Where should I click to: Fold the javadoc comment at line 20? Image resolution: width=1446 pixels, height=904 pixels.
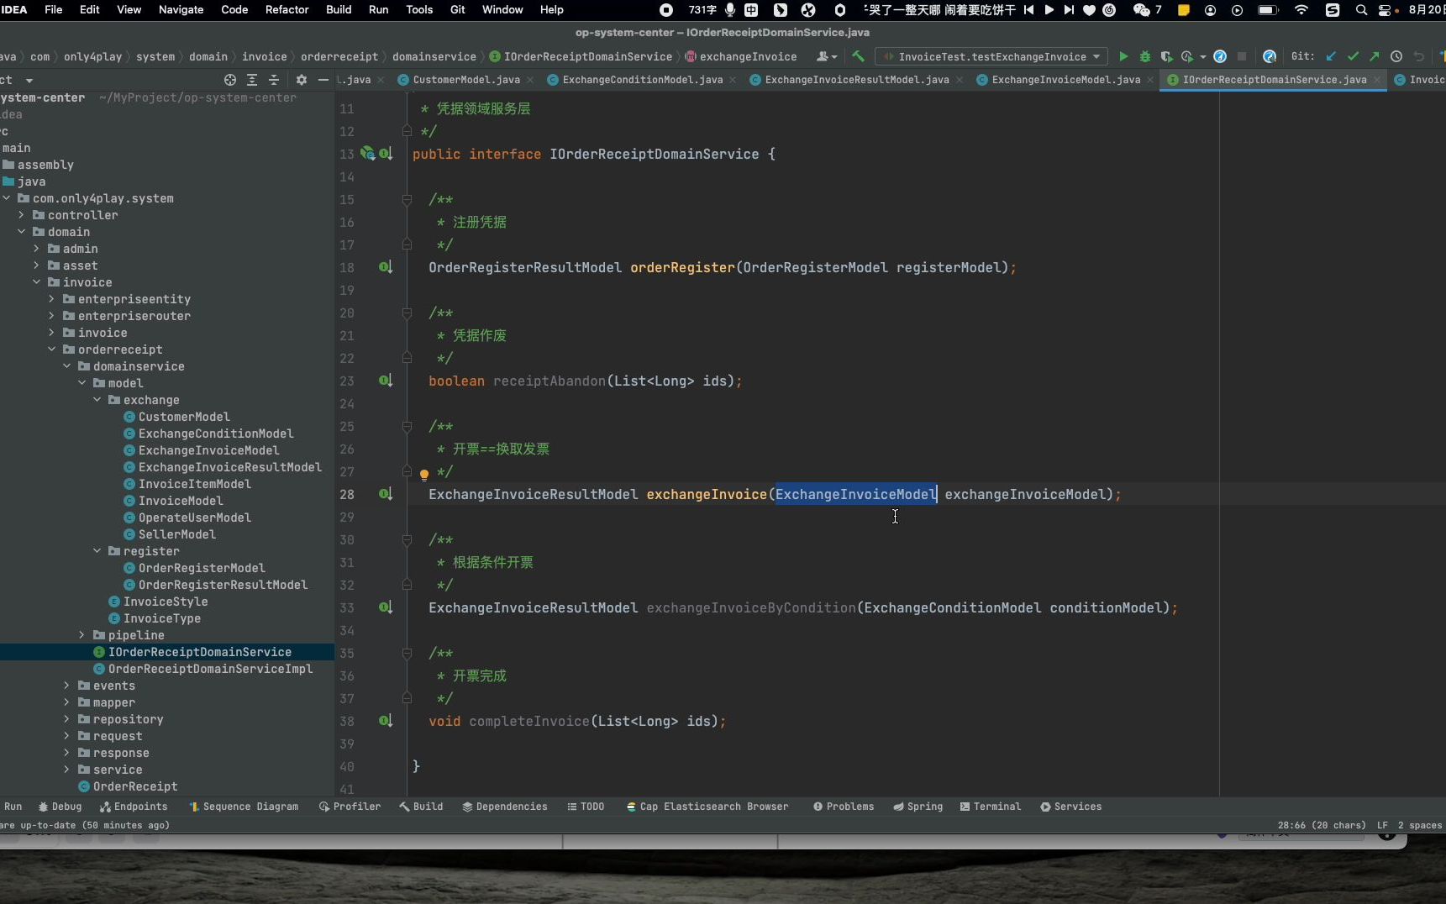[x=407, y=313]
